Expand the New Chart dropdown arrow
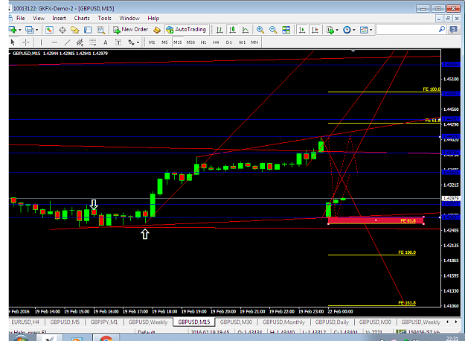This screenshot has width=465, height=341. (20, 30)
